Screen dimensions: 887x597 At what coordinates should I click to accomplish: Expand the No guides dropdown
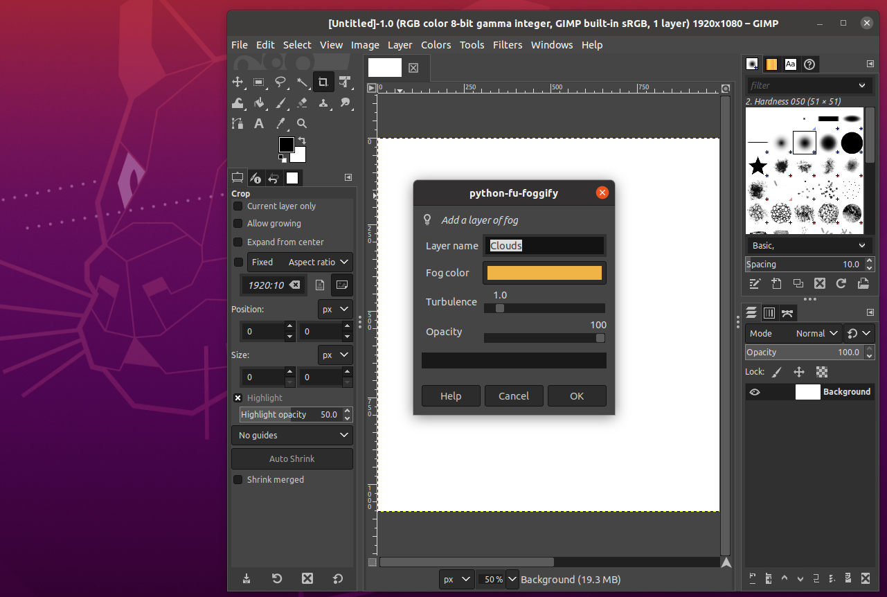pyautogui.click(x=292, y=436)
